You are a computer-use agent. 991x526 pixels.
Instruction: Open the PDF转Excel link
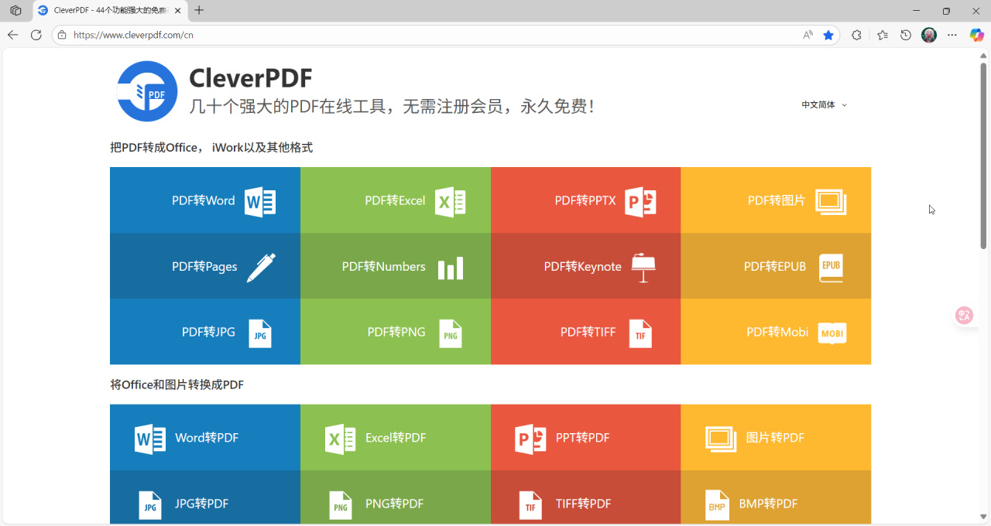tap(396, 200)
